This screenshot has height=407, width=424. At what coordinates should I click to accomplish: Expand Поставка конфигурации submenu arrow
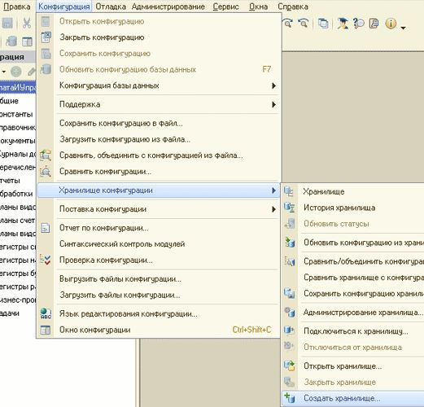pos(273,209)
